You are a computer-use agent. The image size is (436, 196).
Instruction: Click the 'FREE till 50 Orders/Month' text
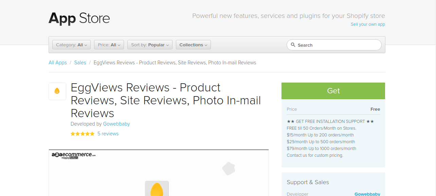pyautogui.click(x=322, y=128)
